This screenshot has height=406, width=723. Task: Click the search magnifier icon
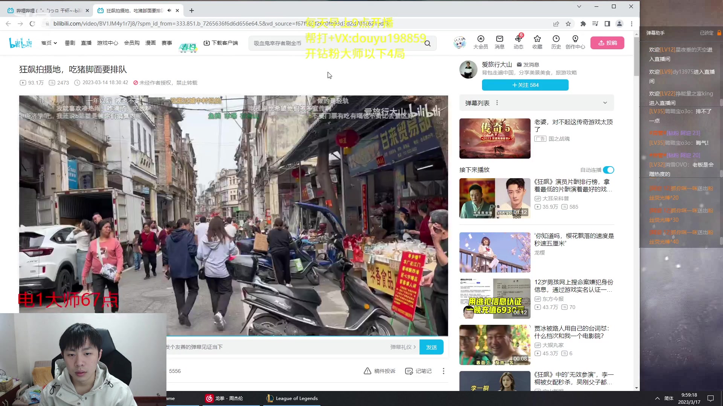click(427, 43)
